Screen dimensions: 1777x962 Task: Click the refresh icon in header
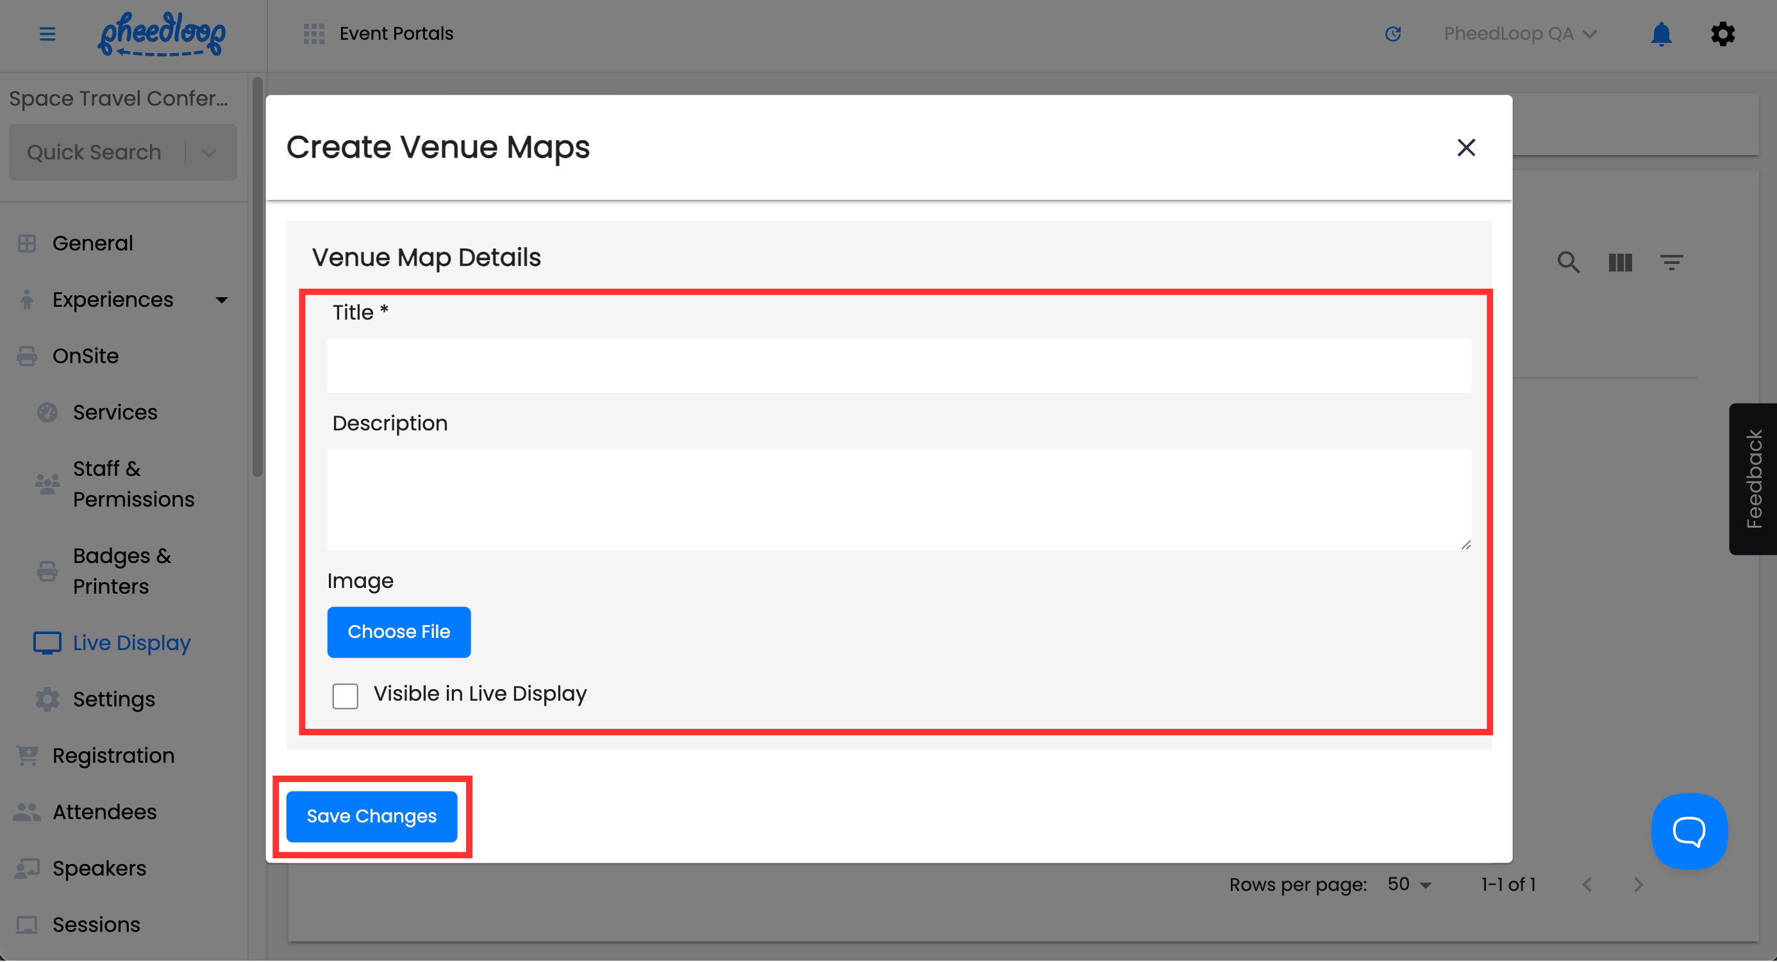[x=1393, y=33]
